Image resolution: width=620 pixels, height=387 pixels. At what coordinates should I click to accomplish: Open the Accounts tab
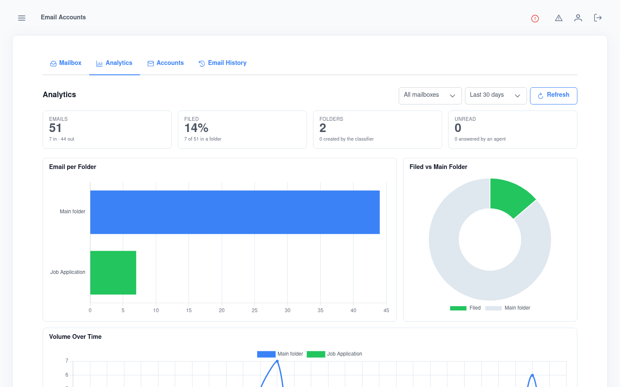coord(166,63)
